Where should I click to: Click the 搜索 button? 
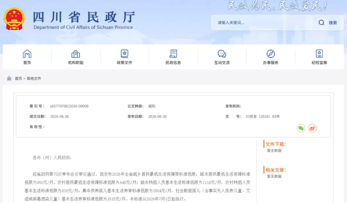coord(333,22)
